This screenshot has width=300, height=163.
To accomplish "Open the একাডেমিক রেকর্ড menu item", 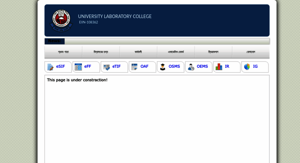I will (x=176, y=52).
